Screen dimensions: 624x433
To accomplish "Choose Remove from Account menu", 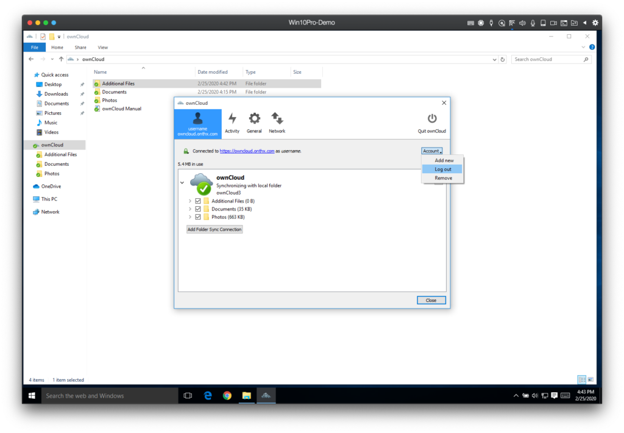I will [x=443, y=178].
